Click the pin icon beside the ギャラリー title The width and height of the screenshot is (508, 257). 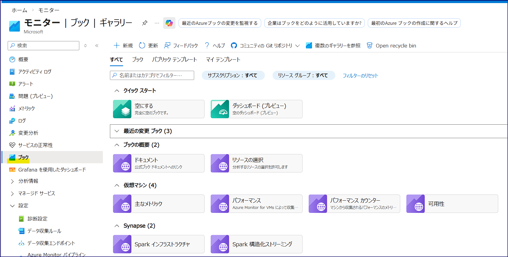coord(145,23)
